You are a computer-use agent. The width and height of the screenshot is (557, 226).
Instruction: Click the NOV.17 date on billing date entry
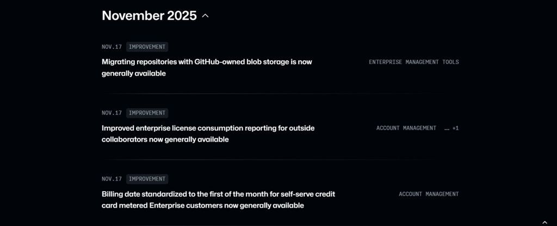(112, 179)
